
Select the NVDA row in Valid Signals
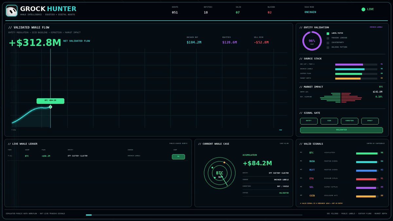pos(342,161)
